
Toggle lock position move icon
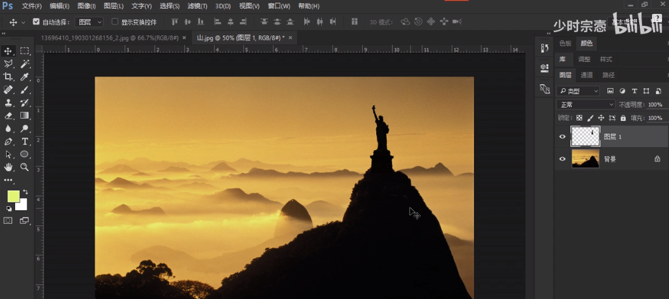click(601, 118)
